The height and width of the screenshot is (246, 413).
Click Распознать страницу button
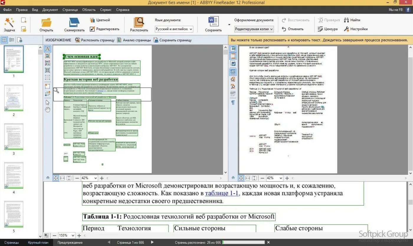point(94,40)
